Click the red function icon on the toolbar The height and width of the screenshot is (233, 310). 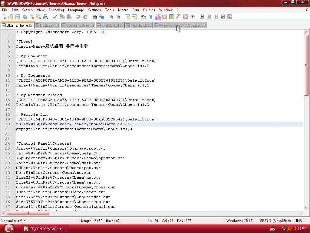point(179,17)
